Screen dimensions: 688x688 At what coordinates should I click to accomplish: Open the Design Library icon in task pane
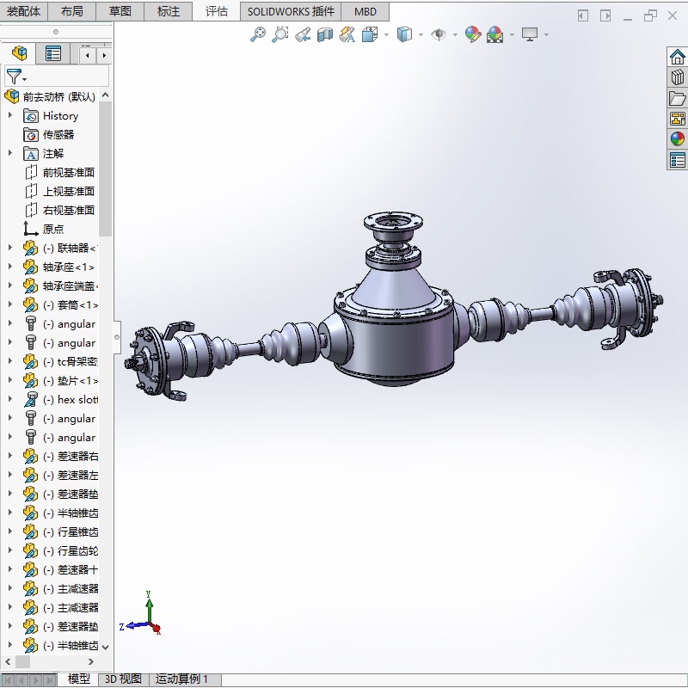[677, 77]
